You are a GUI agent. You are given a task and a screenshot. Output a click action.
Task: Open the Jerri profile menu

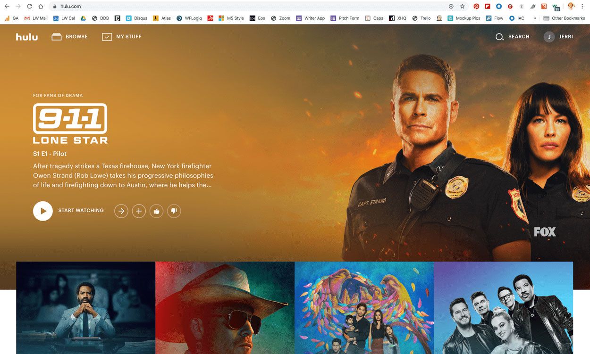tap(558, 37)
